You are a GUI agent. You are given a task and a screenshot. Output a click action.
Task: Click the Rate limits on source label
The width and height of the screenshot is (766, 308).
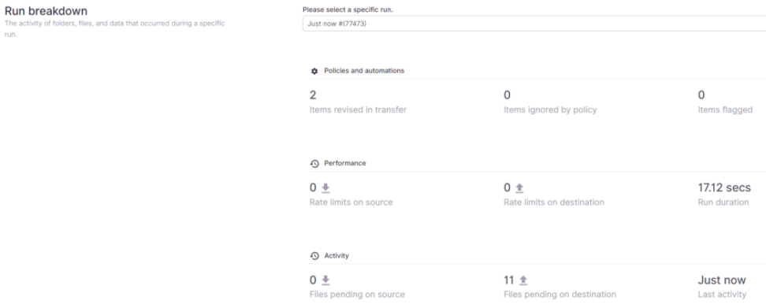[x=351, y=202]
